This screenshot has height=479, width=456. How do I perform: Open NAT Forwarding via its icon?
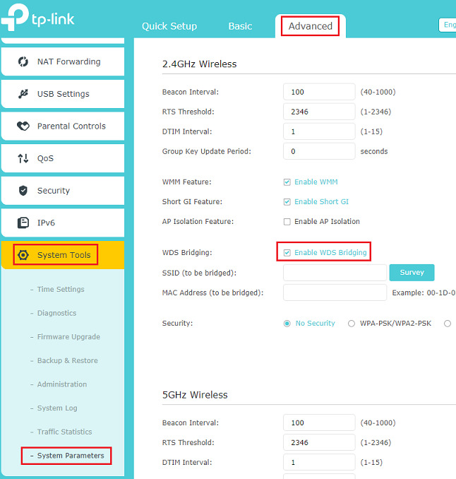[23, 61]
